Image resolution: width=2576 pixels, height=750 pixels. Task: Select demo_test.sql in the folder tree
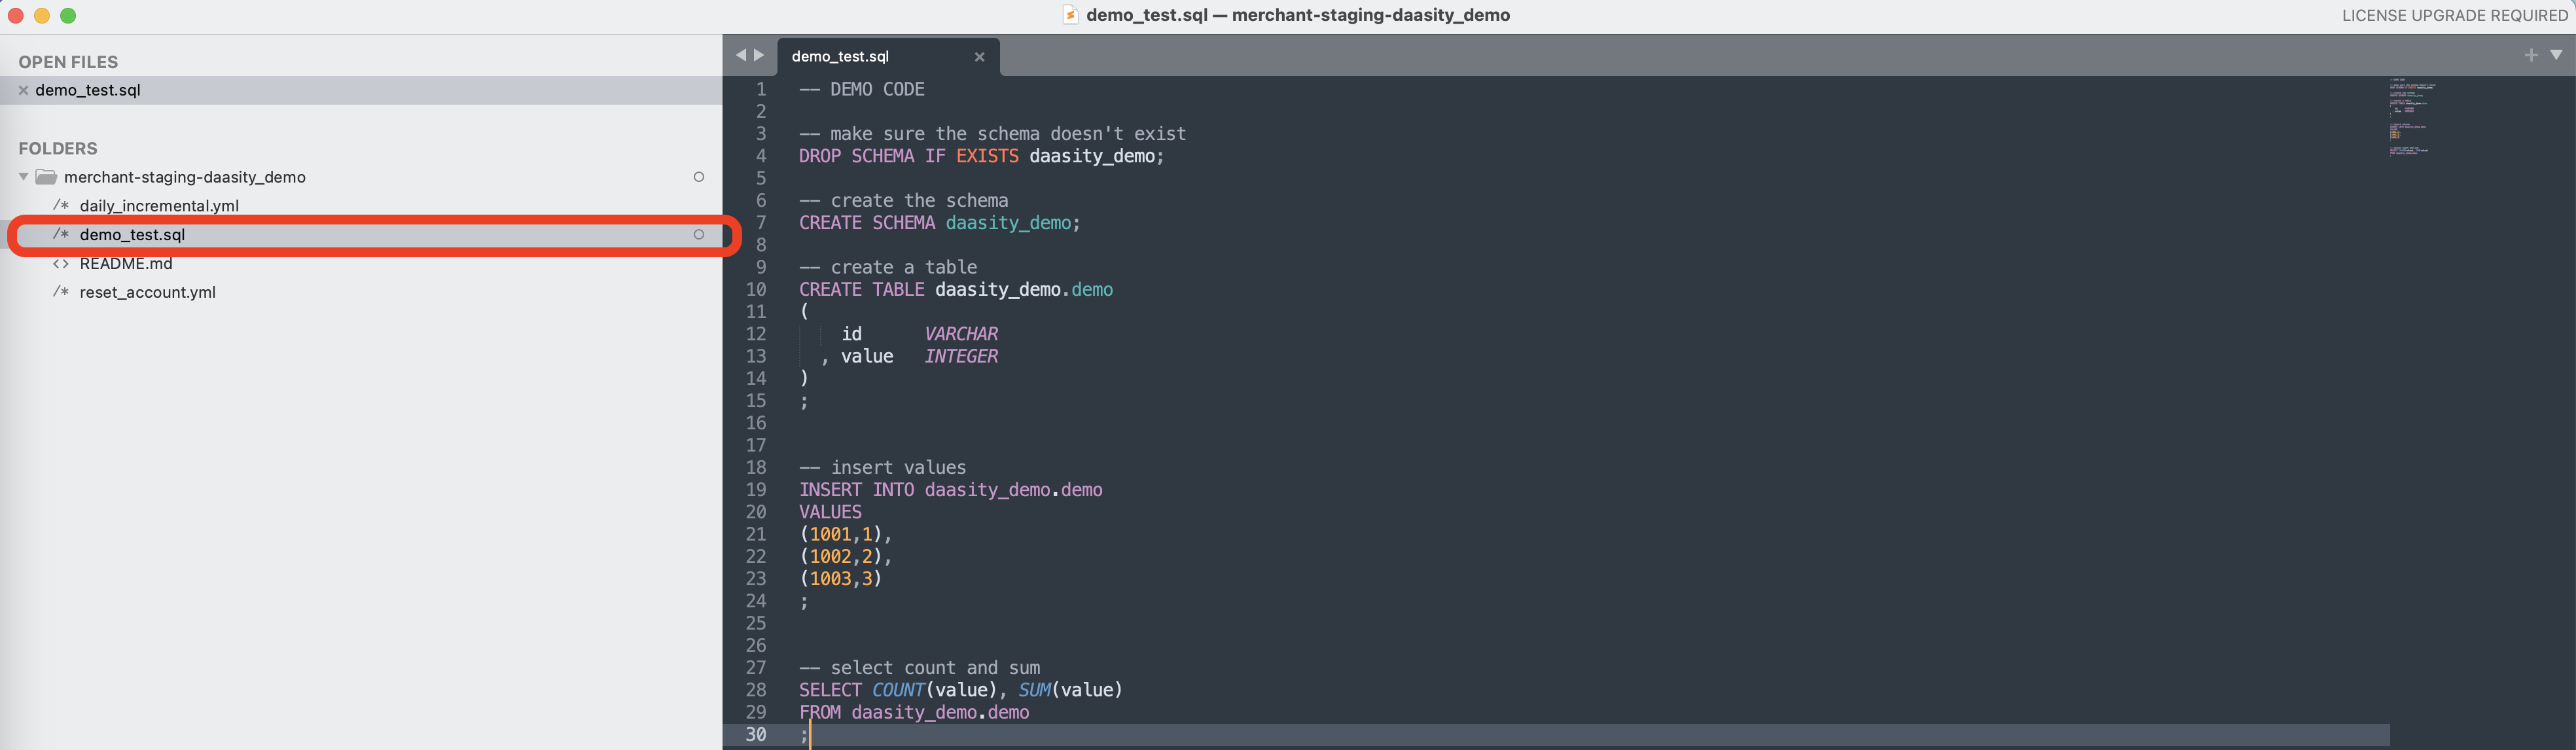132,235
